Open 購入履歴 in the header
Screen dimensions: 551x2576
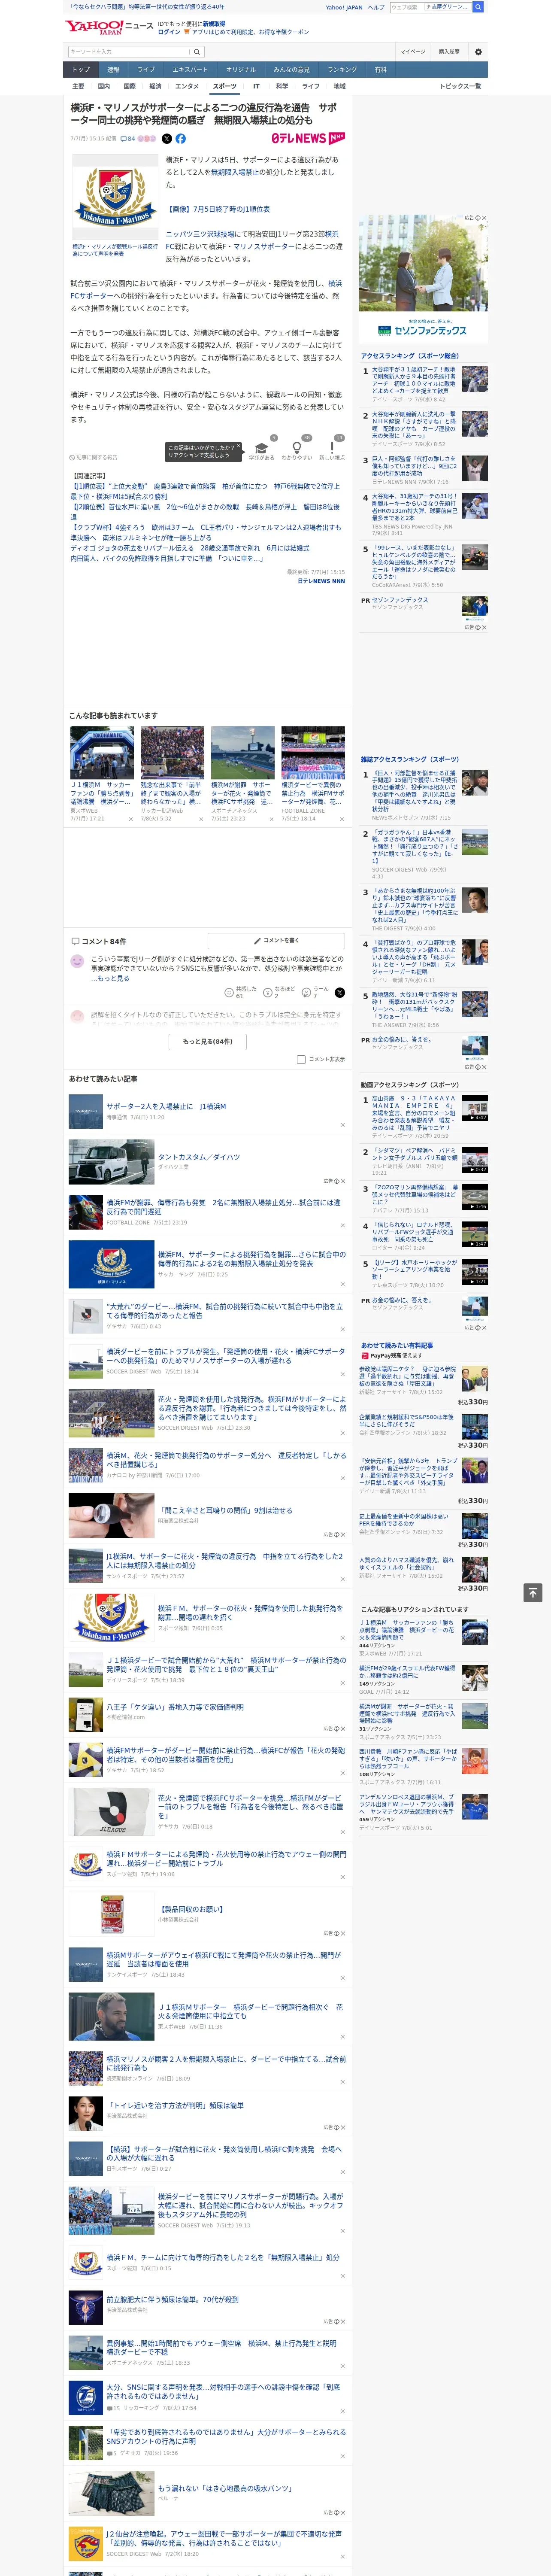(x=449, y=52)
